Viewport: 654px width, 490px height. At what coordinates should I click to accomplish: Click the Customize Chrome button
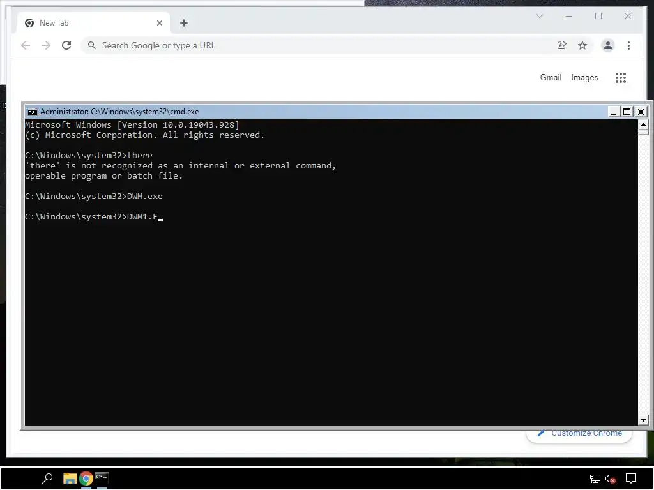click(x=579, y=435)
